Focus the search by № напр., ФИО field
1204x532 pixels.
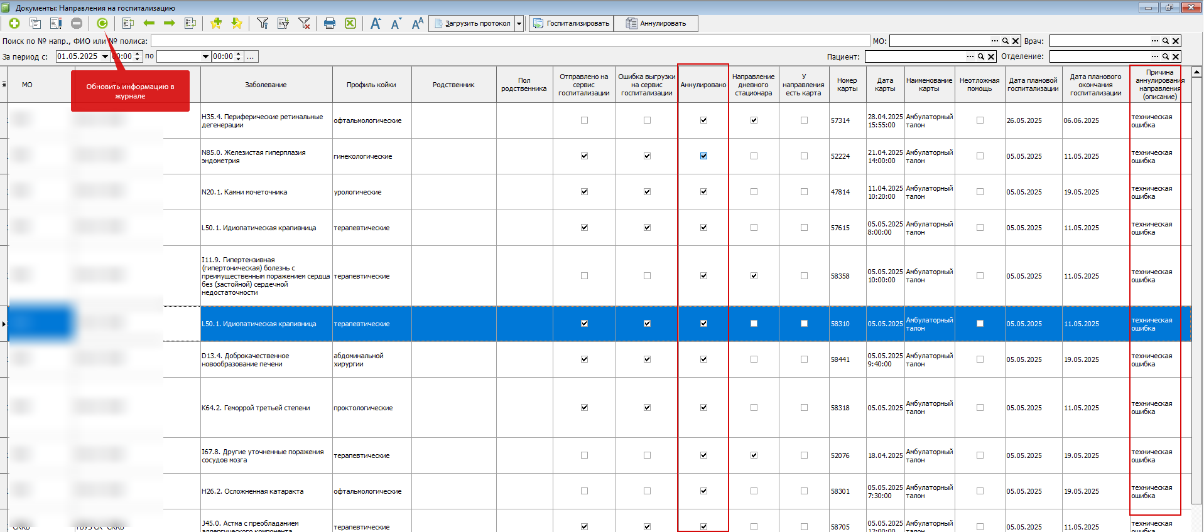510,41
